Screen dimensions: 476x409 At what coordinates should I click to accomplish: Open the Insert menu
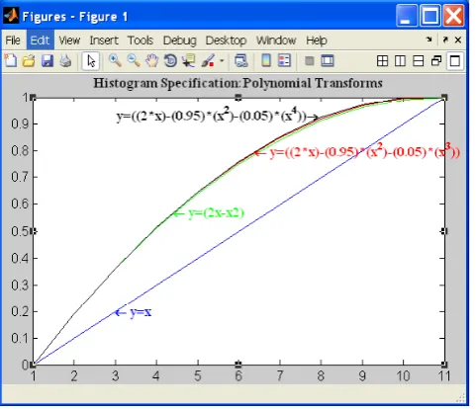104,41
